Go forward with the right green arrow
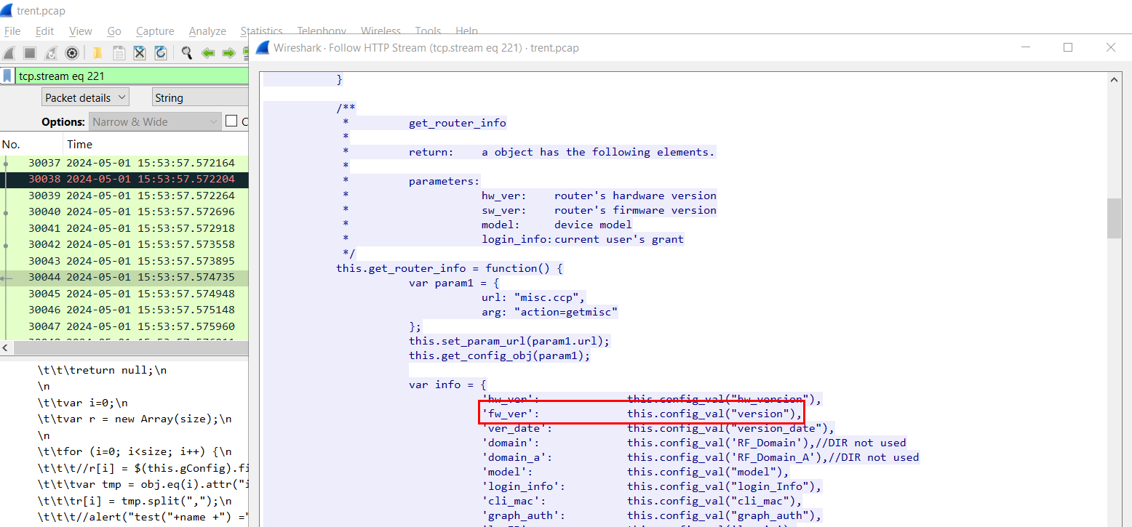Viewport: 1132px width, 527px height. pos(228,53)
